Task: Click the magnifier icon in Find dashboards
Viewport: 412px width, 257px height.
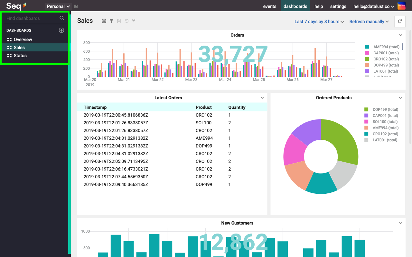Action: [x=62, y=18]
